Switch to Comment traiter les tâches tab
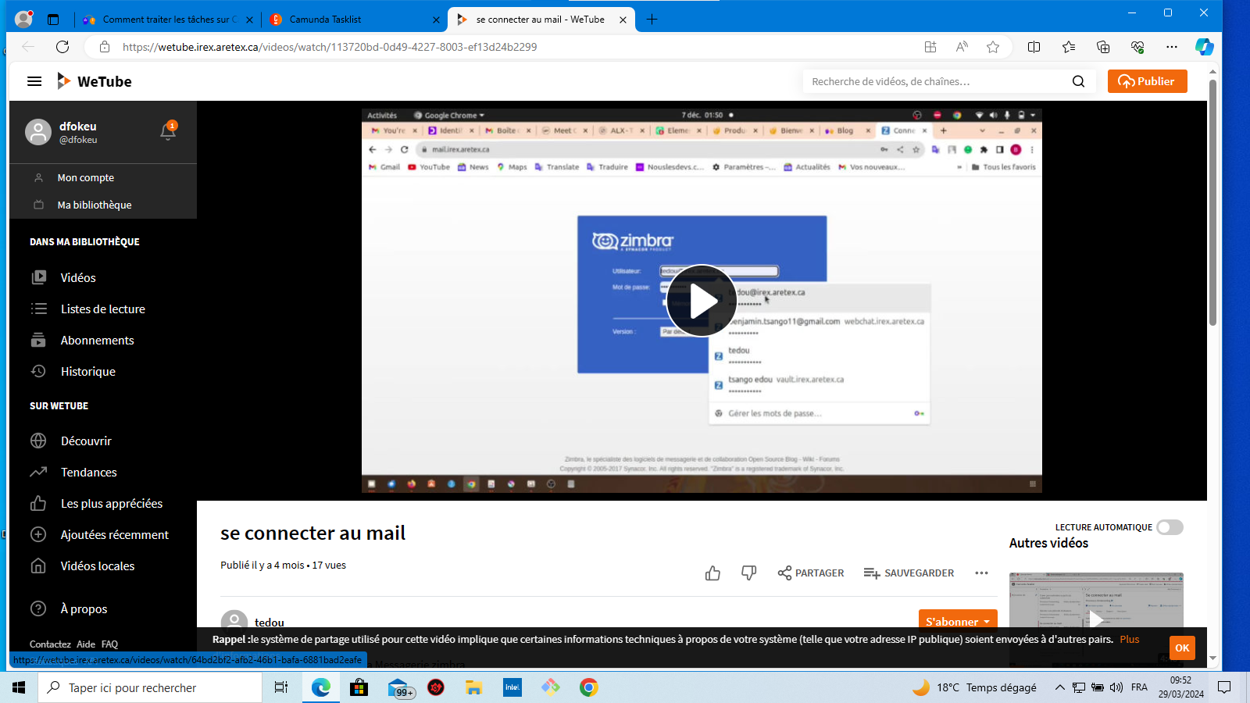The height and width of the screenshot is (703, 1250). tap(169, 20)
